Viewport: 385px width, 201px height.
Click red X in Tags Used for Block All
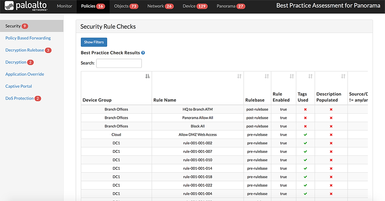coord(305,126)
